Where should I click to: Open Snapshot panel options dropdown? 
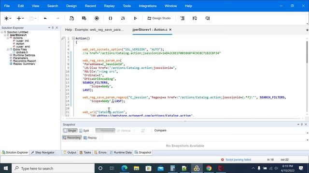tap(298, 124)
